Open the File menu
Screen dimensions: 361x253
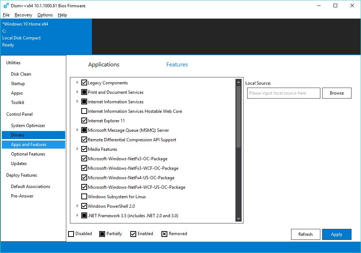(x=6, y=15)
